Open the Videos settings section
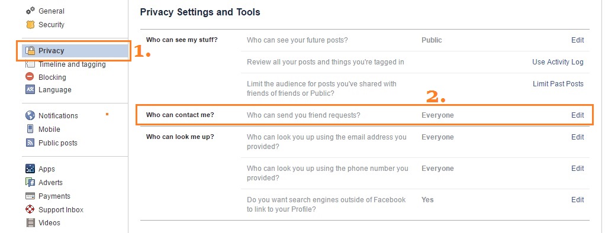 coord(49,222)
